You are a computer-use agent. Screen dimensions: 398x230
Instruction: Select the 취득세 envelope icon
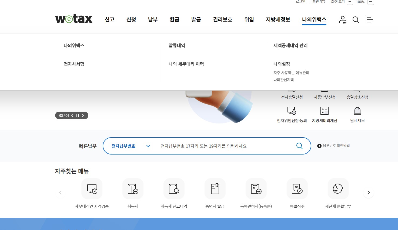pyautogui.click(x=133, y=189)
